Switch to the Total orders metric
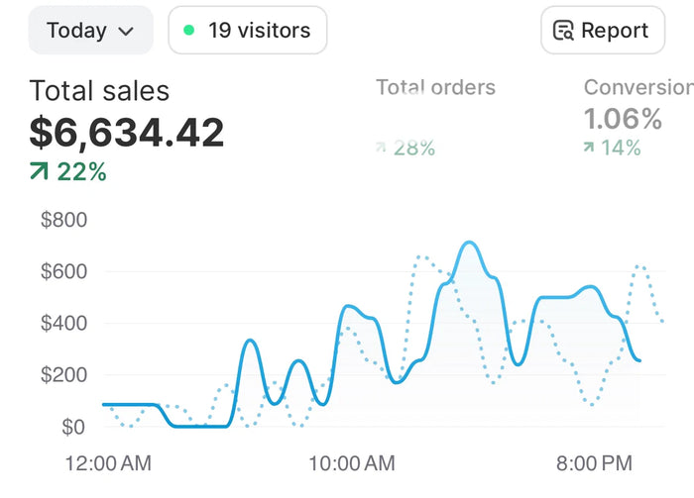 (x=435, y=87)
